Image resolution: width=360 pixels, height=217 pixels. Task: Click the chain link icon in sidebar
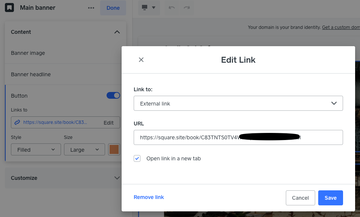[17, 122]
